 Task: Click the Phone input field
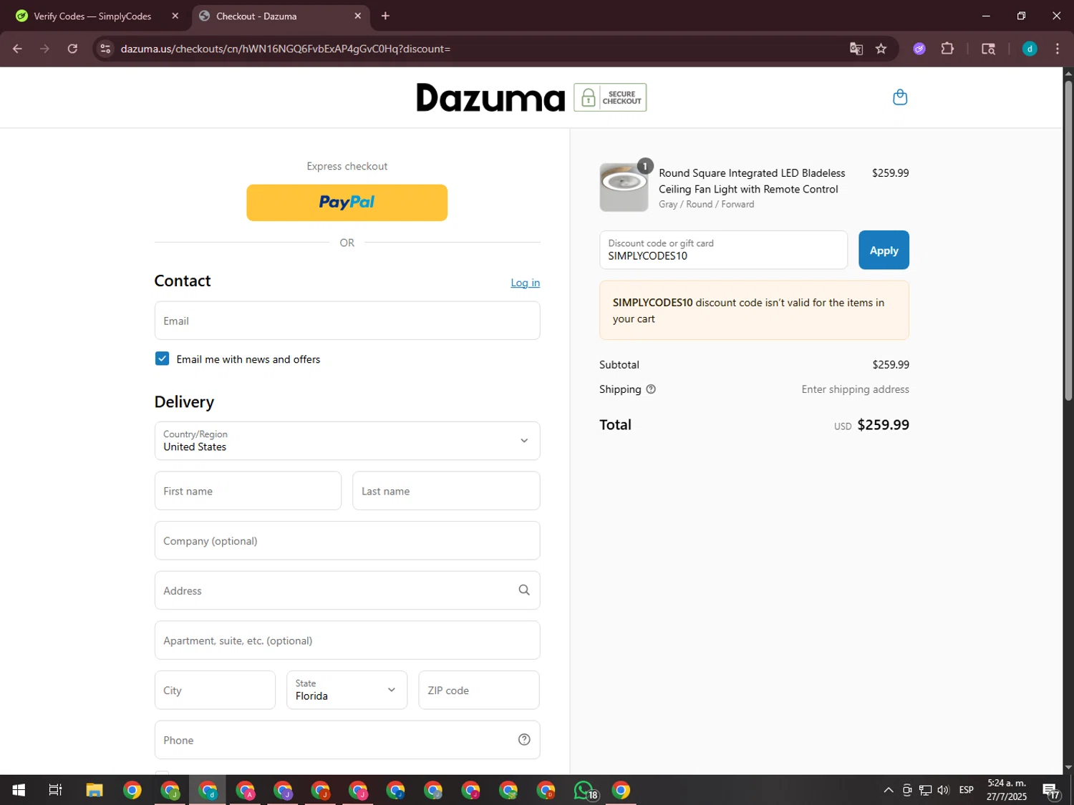[x=347, y=740]
